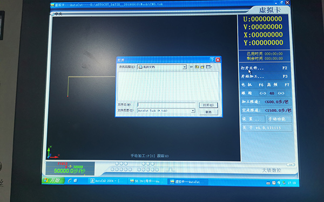The height and width of the screenshot is (202, 324).
Task: Toggle motor (电机 F6)
Action: pos(253,85)
